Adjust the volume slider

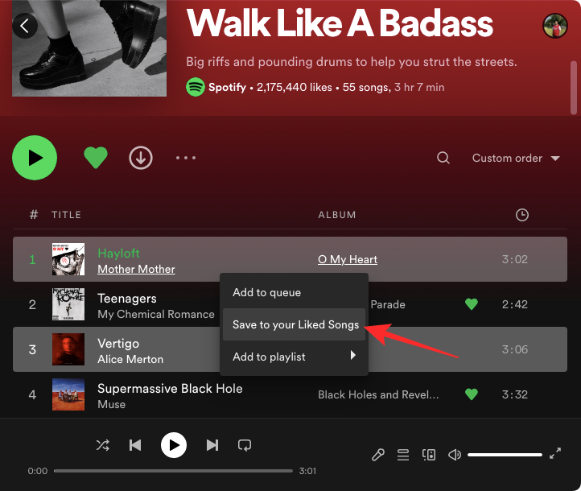(x=505, y=455)
